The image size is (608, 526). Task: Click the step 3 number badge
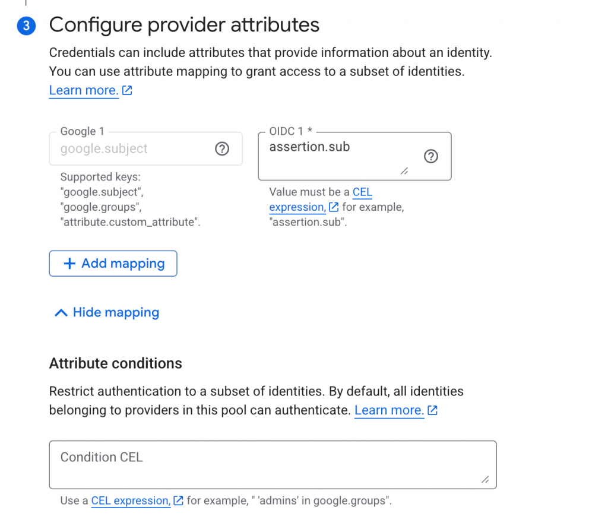27,26
